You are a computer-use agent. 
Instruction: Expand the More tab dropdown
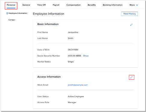(x=134, y=5)
